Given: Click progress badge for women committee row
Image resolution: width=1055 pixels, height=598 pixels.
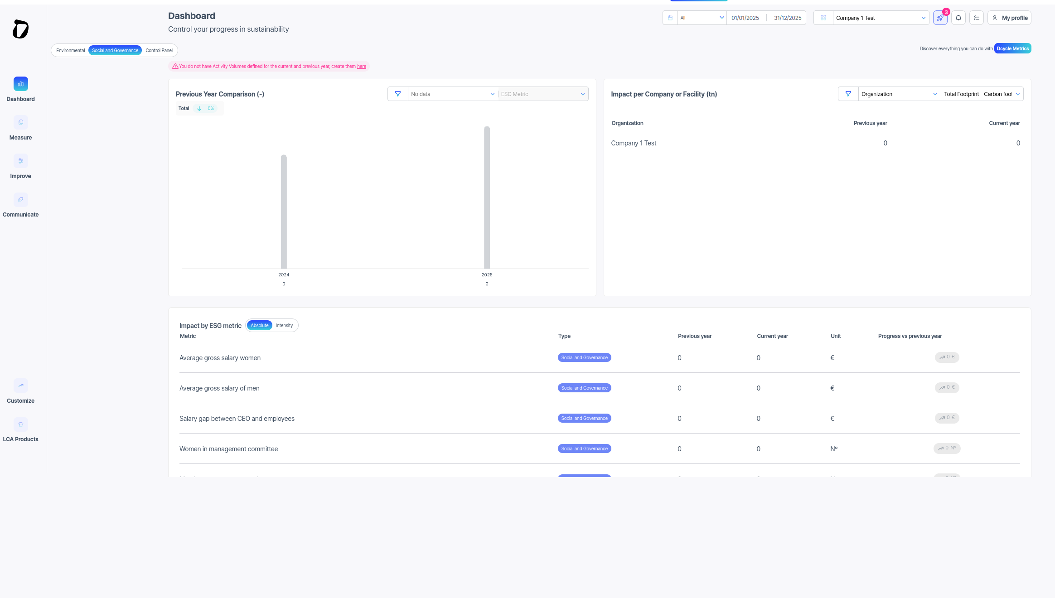Looking at the screenshot, I should coord(947,448).
